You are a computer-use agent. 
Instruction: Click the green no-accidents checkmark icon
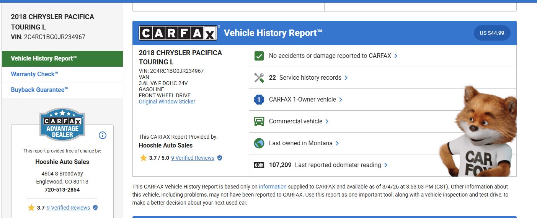point(259,56)
